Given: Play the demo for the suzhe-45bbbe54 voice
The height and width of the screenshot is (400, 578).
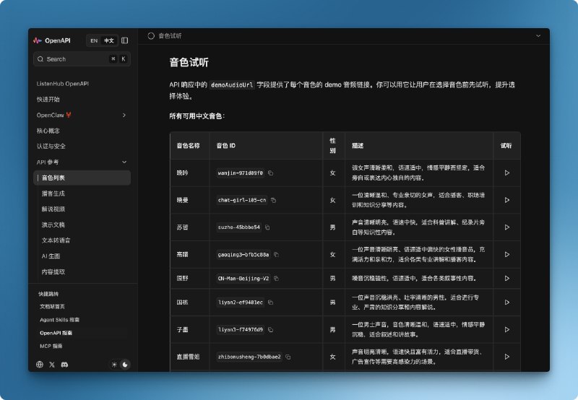Looking at the screenshot, I should click(x=507, y=227).
